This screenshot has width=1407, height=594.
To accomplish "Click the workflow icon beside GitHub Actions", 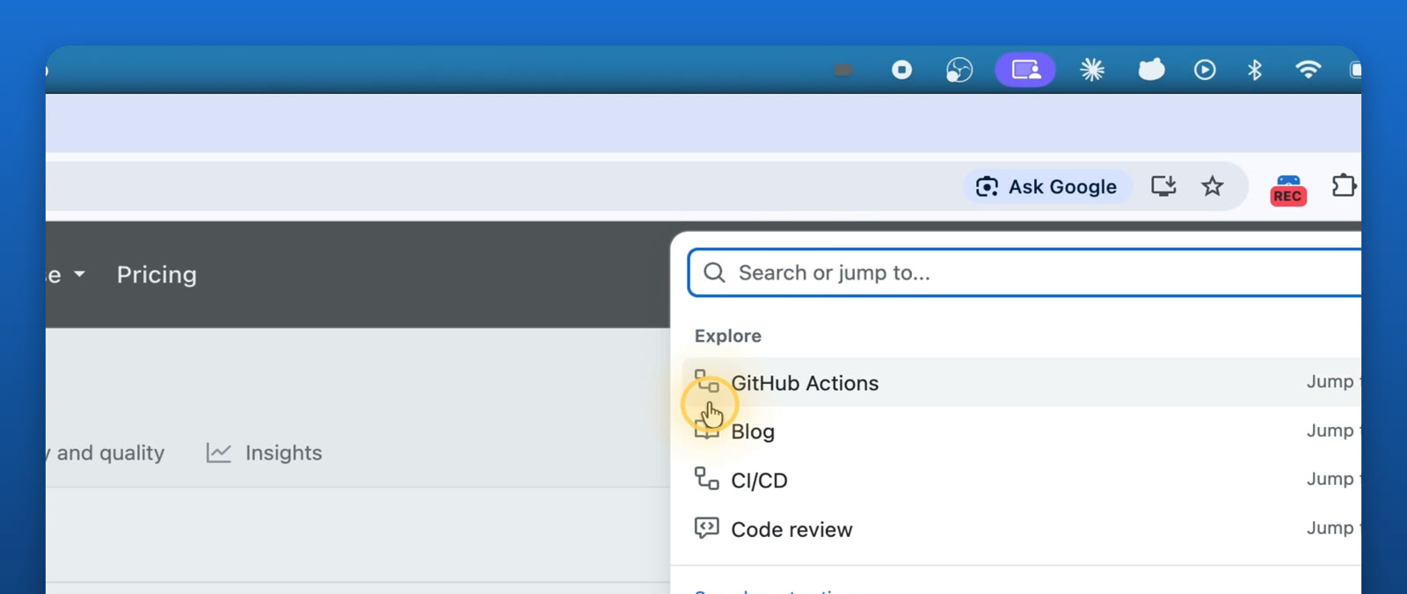I will click(x=707, y=380).
